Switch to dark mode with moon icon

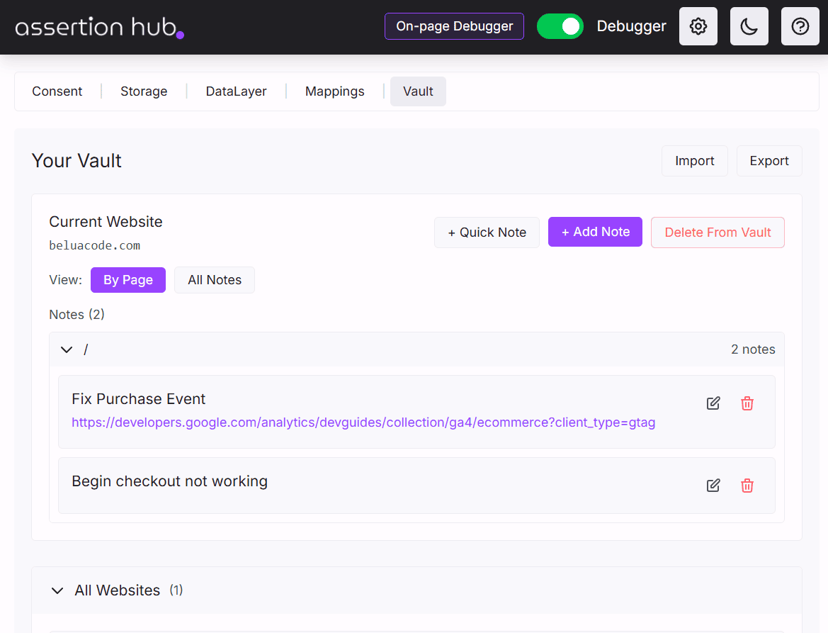pos(749,27)
